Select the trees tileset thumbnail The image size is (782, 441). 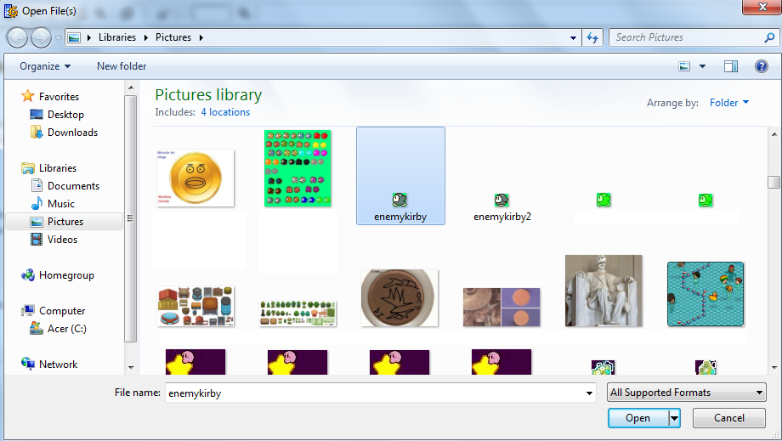click(x=297, y=314)
